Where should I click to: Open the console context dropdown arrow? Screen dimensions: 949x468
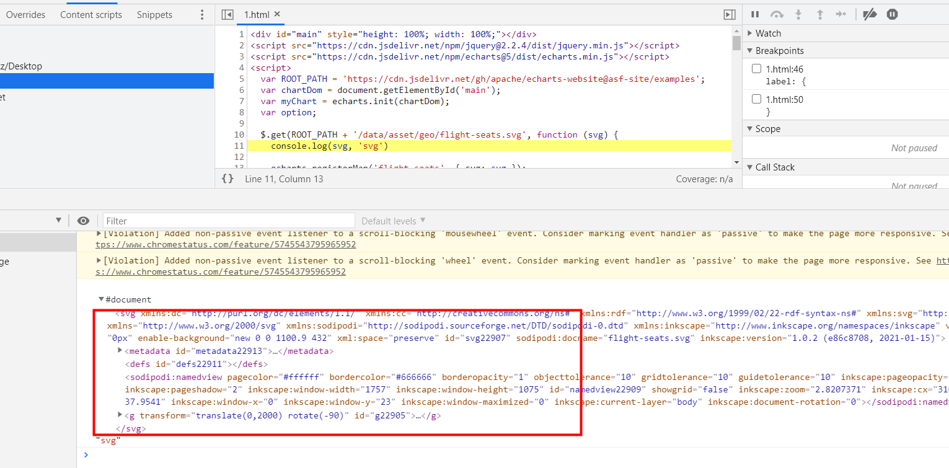(x=59, y=221)
